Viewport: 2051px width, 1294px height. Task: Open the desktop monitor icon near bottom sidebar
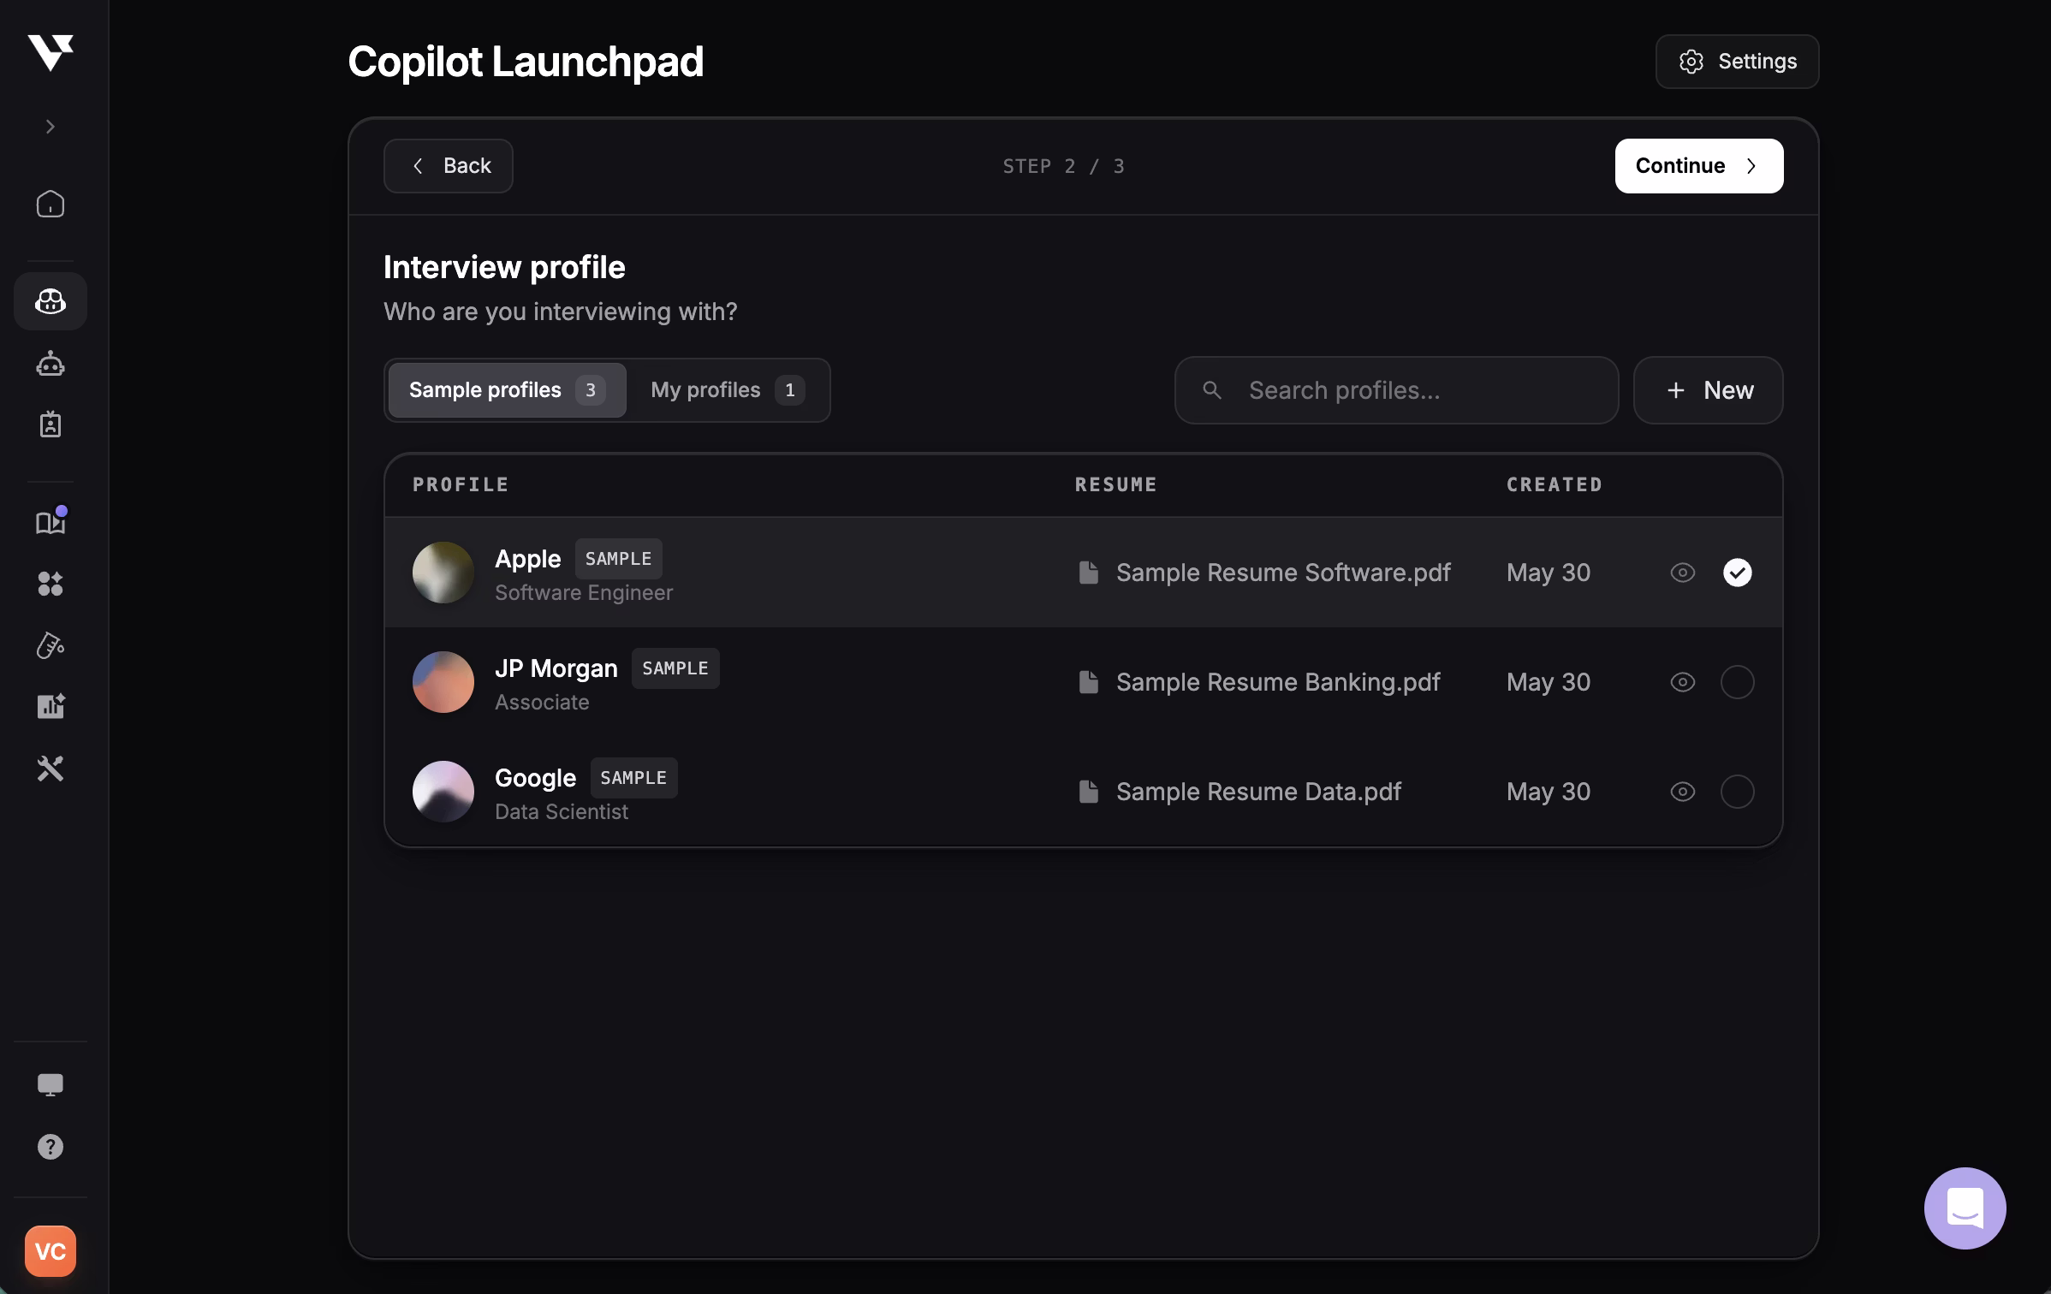pyautogui.click(x=50, y=1083)
